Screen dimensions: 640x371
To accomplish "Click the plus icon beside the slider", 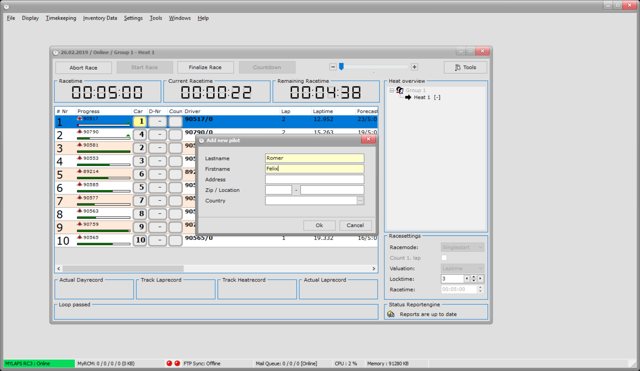I will (414, 67).
